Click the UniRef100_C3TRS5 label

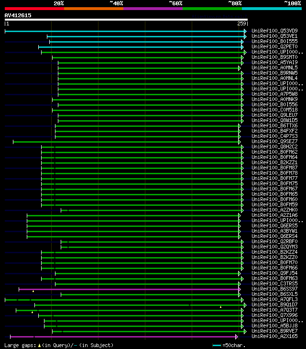coord(274,283)
